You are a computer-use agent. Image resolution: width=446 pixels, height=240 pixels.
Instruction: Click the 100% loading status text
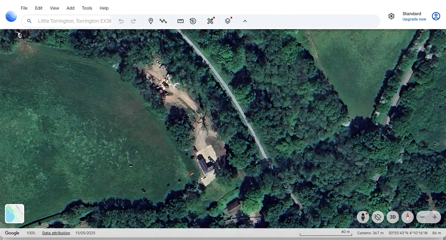31,233
